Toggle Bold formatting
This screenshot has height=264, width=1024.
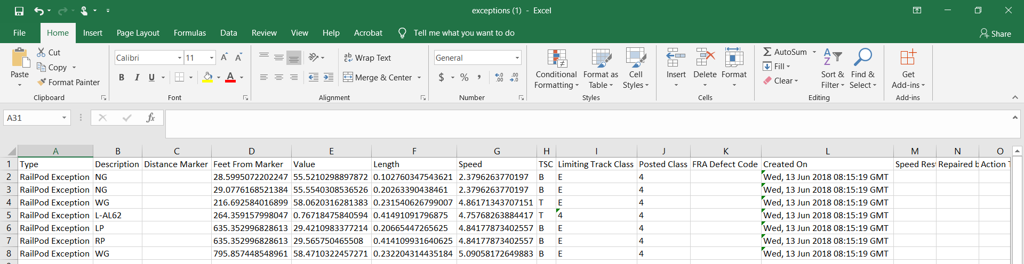122,78
